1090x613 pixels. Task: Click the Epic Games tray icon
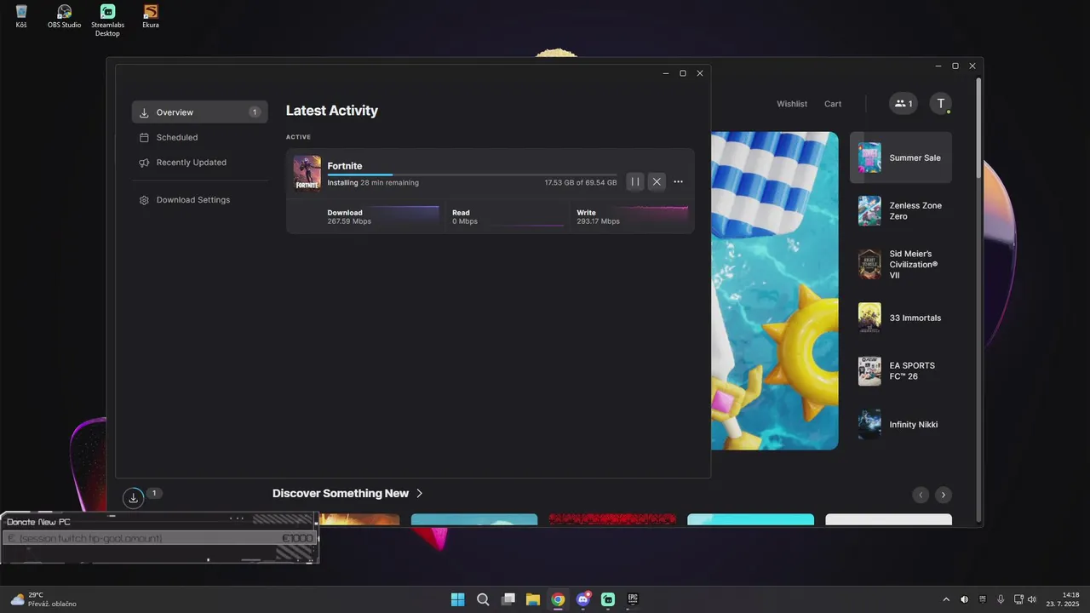pos(983,599)
